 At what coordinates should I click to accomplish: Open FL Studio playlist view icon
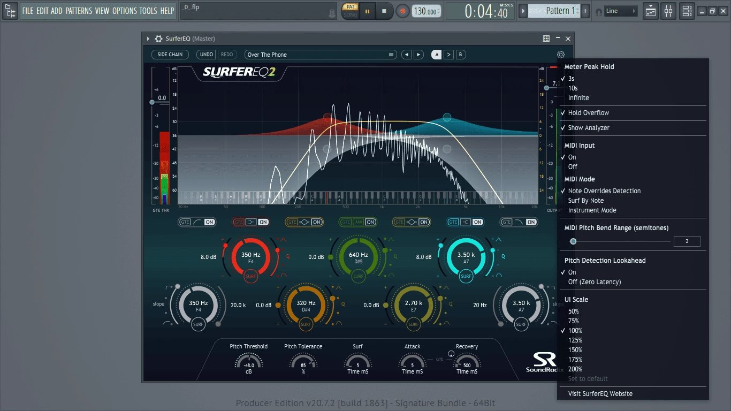pyautogui.click(x=650, y=11)
